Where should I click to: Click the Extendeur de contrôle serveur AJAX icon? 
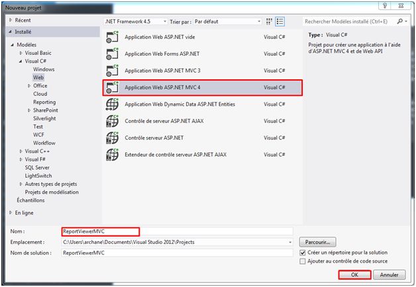112,155
